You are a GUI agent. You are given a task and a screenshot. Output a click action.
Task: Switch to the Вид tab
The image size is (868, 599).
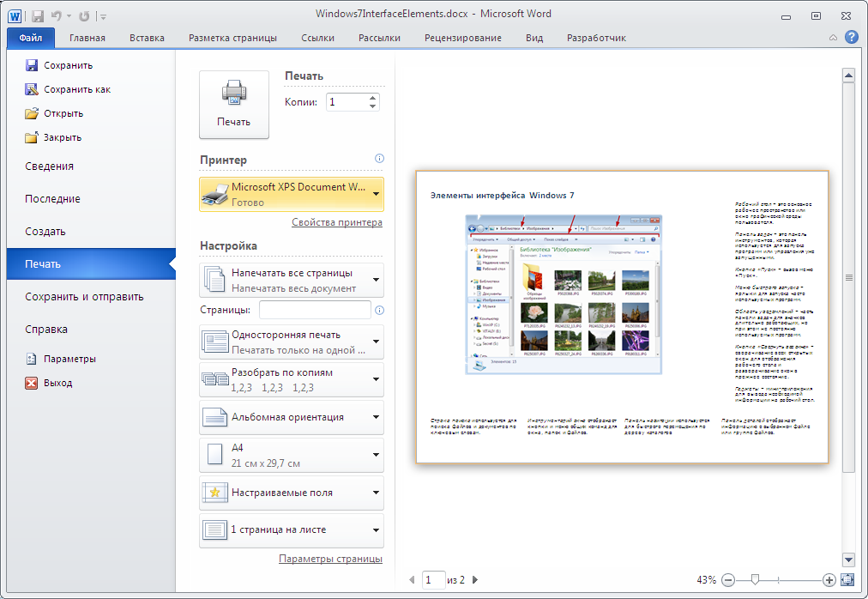(534, 38)
